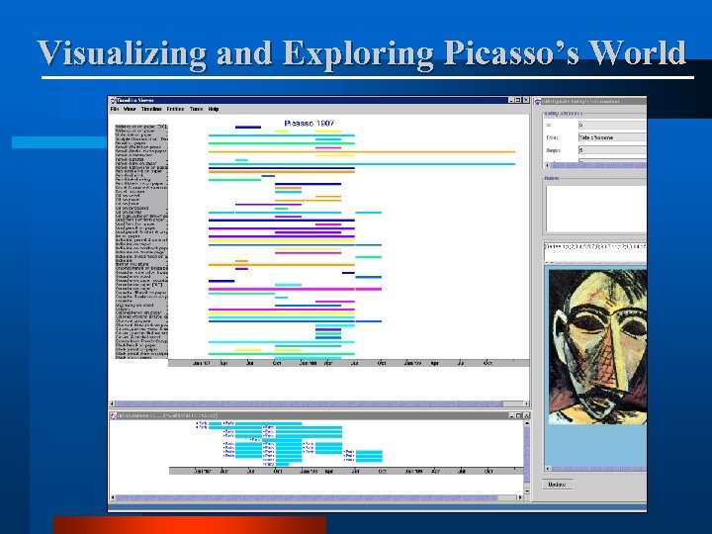Image resolution: width=712 pixels, height=534 pixels.
Task: Select the Picasso portrait painting image
Action: [597, 346]
